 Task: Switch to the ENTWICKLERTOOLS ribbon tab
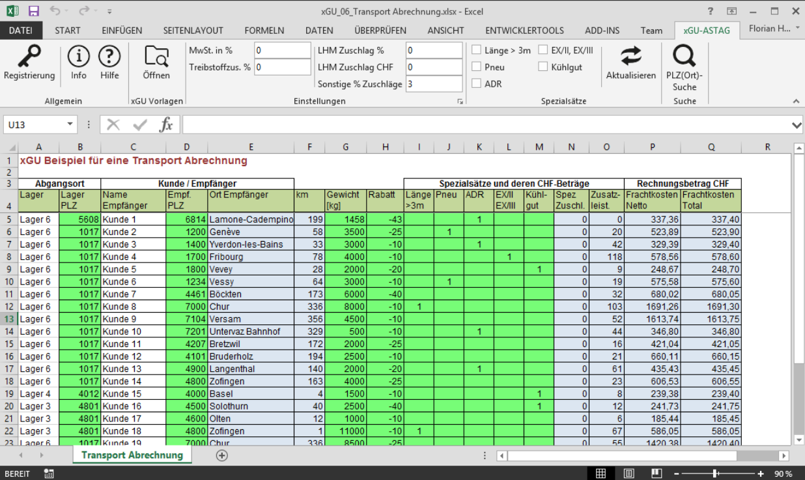(x=524, y=30)
